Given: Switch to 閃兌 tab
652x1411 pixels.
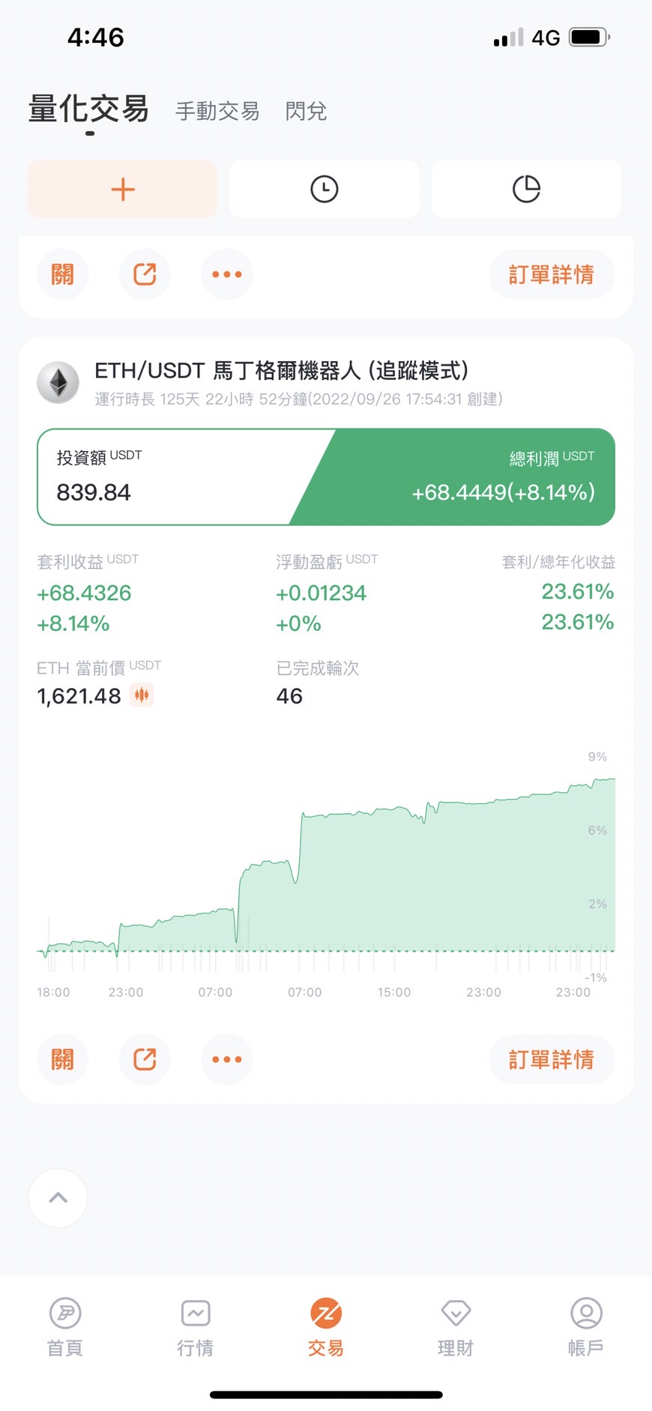Looking at the screenshot, I should [306, 112].
